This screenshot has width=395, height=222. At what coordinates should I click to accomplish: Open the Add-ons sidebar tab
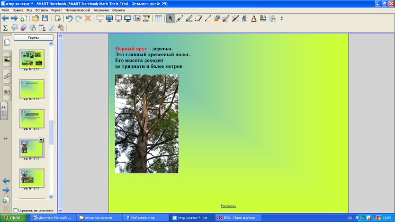pyautogui.click(x=4, y=111)
